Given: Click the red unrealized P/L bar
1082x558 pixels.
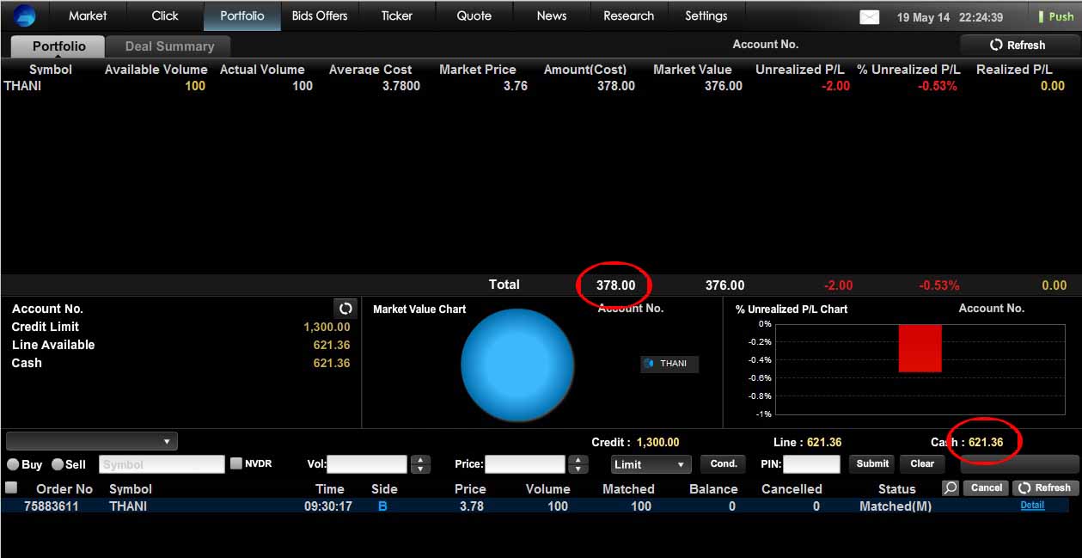Looking at the screenshot, I should (920, 348).
